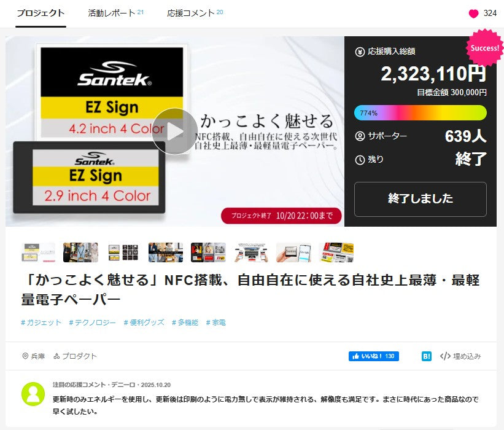Screen dimensions: 504x430
Task: Open the 活動レポート tab
Action: click(x=115, y=13)
